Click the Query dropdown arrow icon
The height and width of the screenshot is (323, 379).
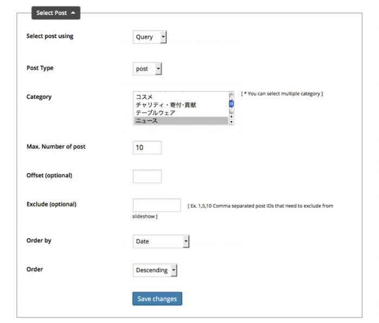(164, 37)
